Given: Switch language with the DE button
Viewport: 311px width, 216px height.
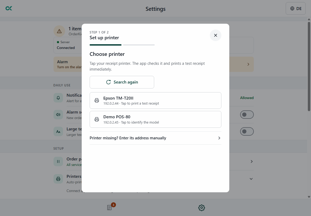Looking at the screenshot, I should click(295, 8).
